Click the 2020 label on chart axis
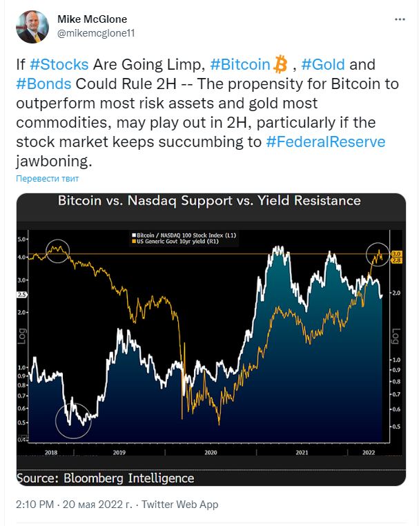 tap(211, 453)
